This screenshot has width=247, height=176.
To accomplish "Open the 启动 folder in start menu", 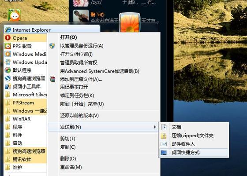I will click(x=25, y=143).
